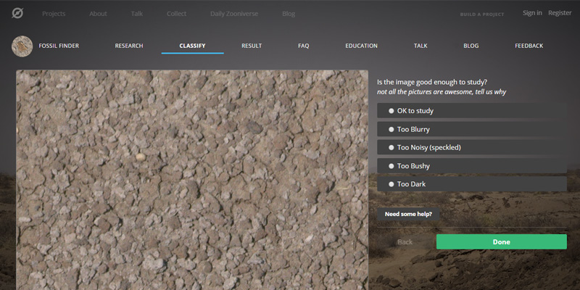This screenshot has width=580, height=290.
Task: Select 'Too Bushy' radio button
Action: tap(413, 166)
